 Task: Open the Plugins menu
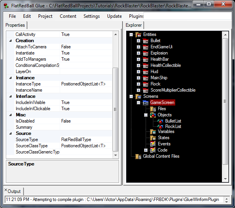tap(136, 16)
